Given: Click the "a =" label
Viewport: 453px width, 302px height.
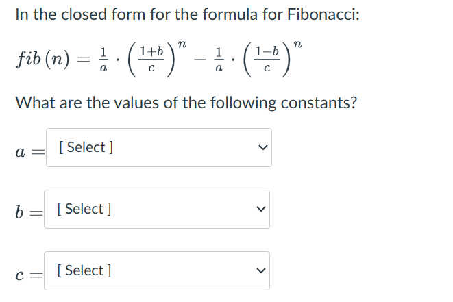Looking at the screenshot, I should pyautogui.click(x=27, y=150).
